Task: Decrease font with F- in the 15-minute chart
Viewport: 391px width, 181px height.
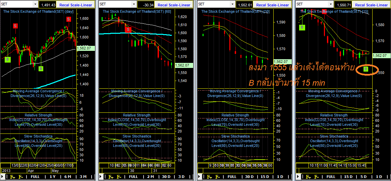Action: (317, 177)
